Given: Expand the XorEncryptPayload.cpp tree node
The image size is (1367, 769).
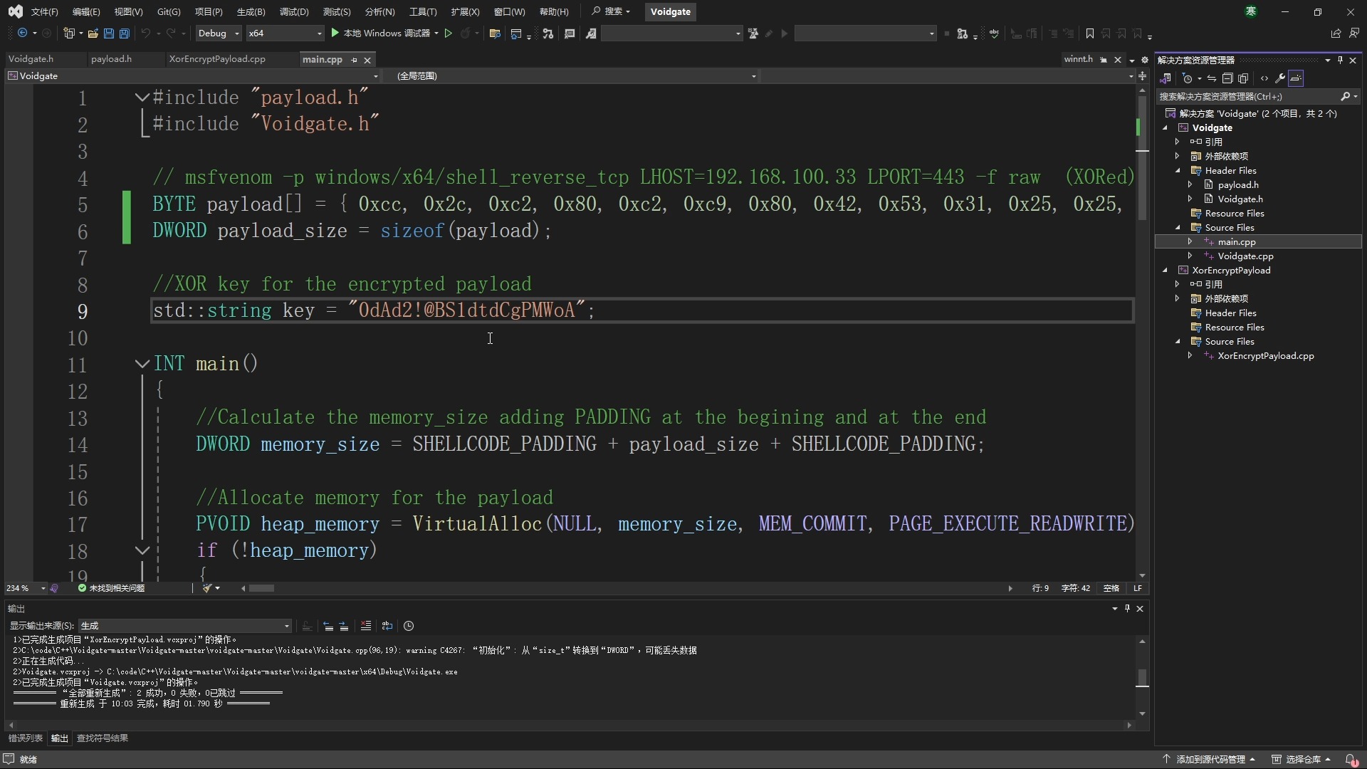Looking at the screenshot, I should [x=1190, y=355].
